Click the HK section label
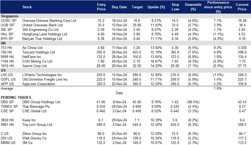The image size is (251, 145). 3,43
